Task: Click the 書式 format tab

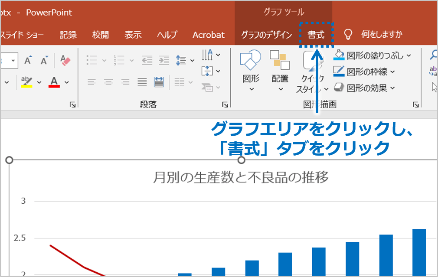Action: pos(316,35)
